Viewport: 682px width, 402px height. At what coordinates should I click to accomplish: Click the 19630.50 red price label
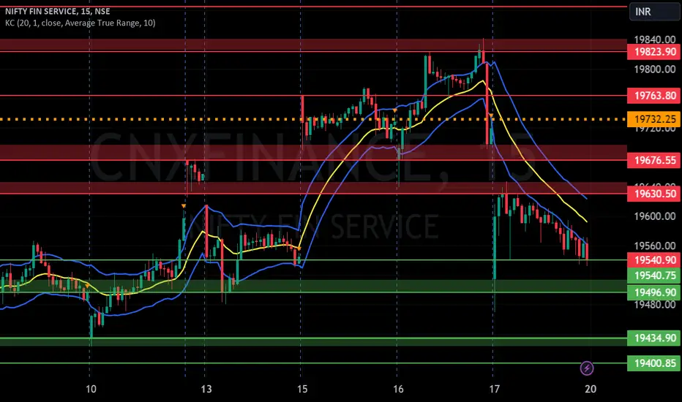click(x=654, y=194)
